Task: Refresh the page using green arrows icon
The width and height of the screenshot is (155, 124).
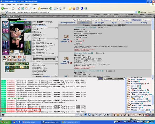Action: 23,9
